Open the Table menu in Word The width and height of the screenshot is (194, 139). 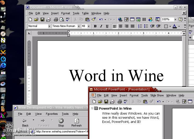tap(85, 13)
